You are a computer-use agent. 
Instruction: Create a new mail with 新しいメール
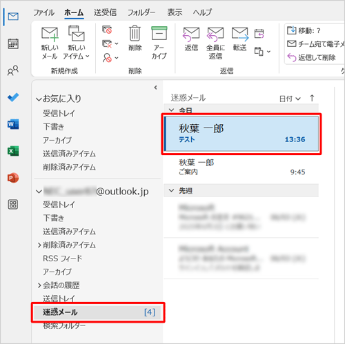(x=50, y=43)
